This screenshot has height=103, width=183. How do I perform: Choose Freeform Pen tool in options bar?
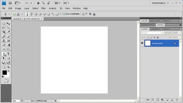click(x=31, y=14)
